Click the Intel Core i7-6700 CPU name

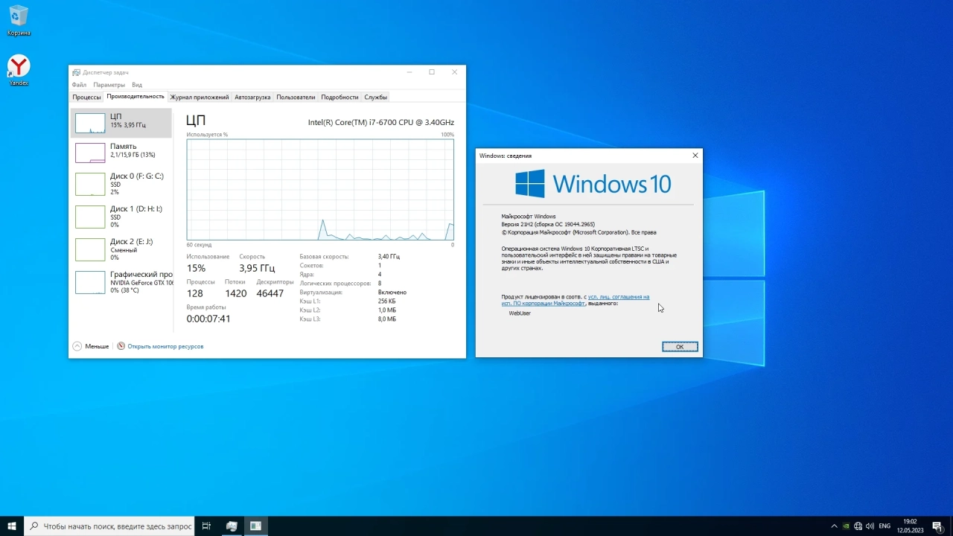[x=381, y=122]
